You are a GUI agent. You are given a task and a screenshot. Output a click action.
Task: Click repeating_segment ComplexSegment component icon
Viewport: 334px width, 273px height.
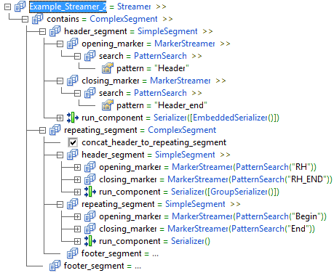pos(55,130)
